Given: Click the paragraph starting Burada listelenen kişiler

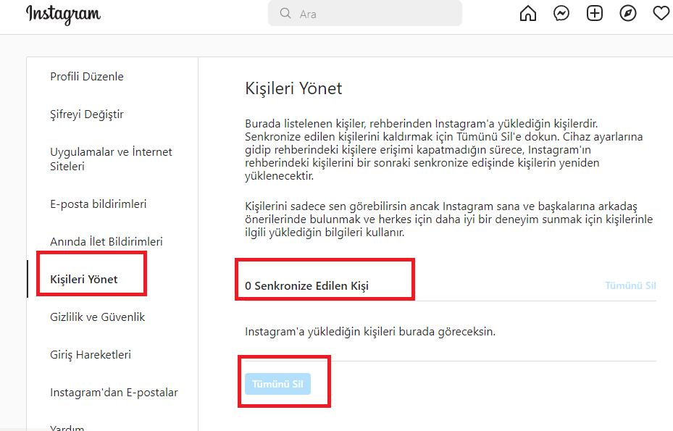Looking at the screenshot, I should click(x=444, y=150).
